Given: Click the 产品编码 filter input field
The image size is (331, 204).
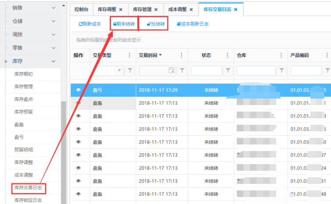Looking at the screenshot, I should 305,70.
